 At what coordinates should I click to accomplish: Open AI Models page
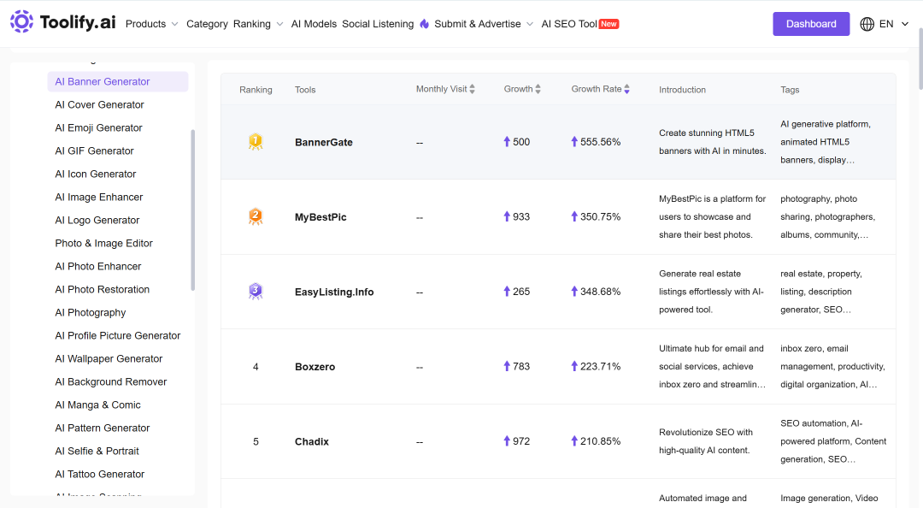pos(314,24)
